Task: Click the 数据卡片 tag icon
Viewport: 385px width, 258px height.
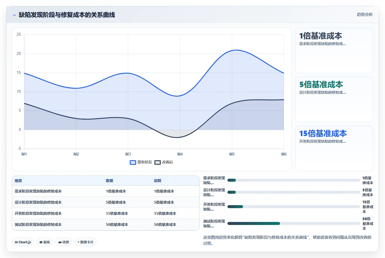Action: pos(78,242)
